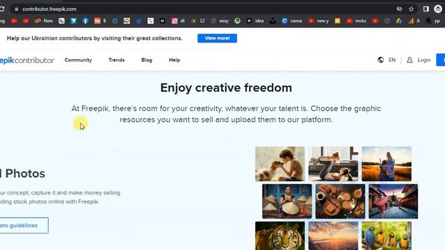Image resolution: width=445 pixels, height=250 pixels.
Task: Click the padlock site info icon
Action: pos(17,9)
